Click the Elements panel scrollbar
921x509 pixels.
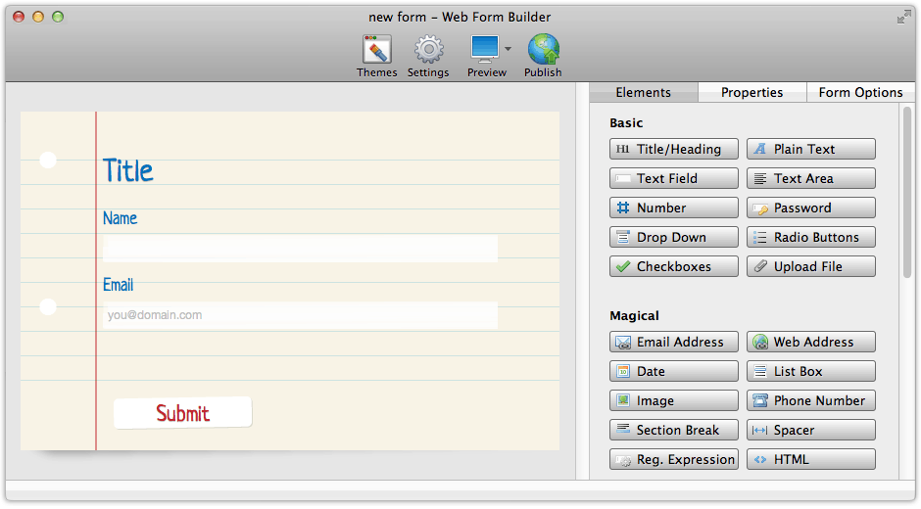(907, 192)
